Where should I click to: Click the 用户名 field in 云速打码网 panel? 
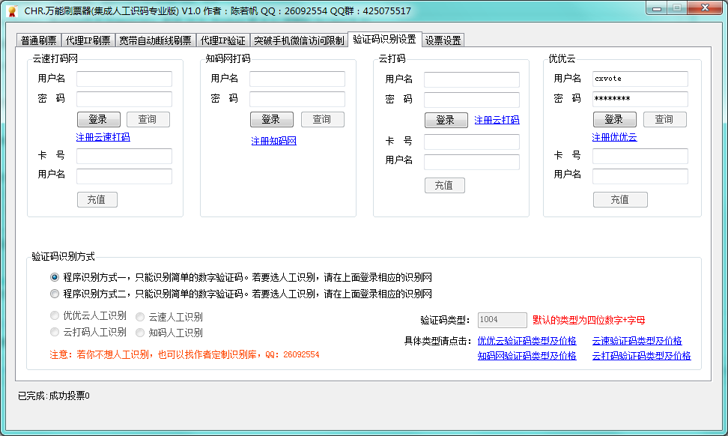pos(124,79)
